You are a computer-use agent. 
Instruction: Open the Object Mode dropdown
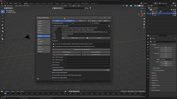click(9, 5)
